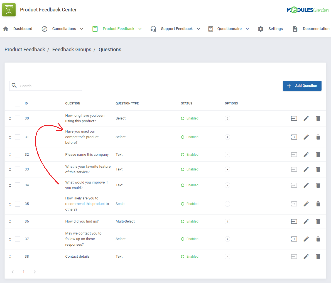The height and width of the screenshot is (283, 331).
Task: Check the box for question 37
Action: tap(18, 239)
